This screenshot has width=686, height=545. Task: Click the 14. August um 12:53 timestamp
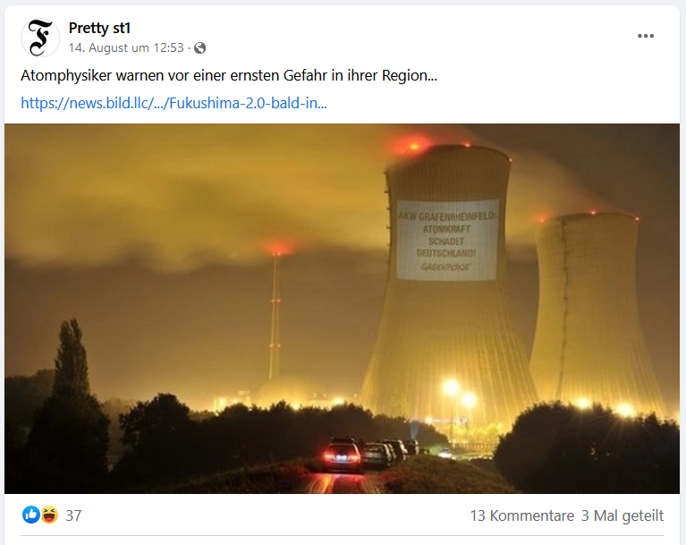pyautogui.click(x=126, y=47)
